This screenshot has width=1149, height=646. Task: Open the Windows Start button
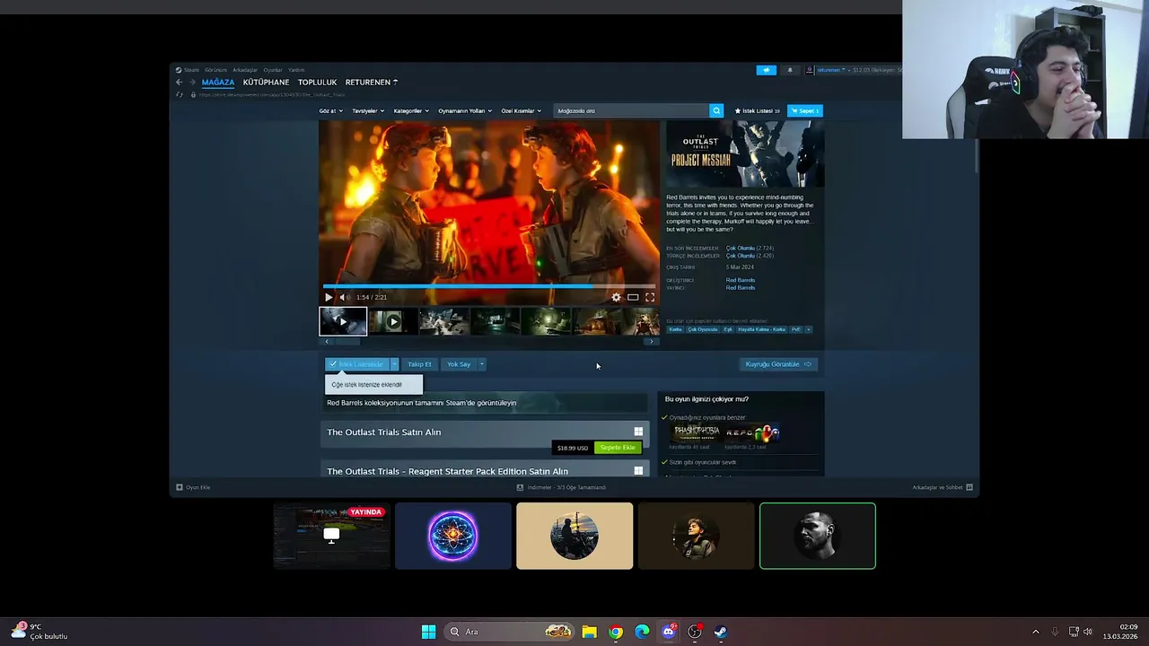428,632
